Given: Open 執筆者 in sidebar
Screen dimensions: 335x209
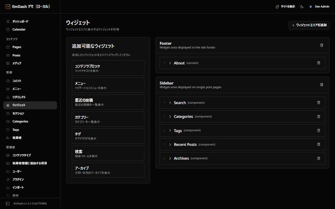Looking at the screenshot, I should (x=30, y=138).
